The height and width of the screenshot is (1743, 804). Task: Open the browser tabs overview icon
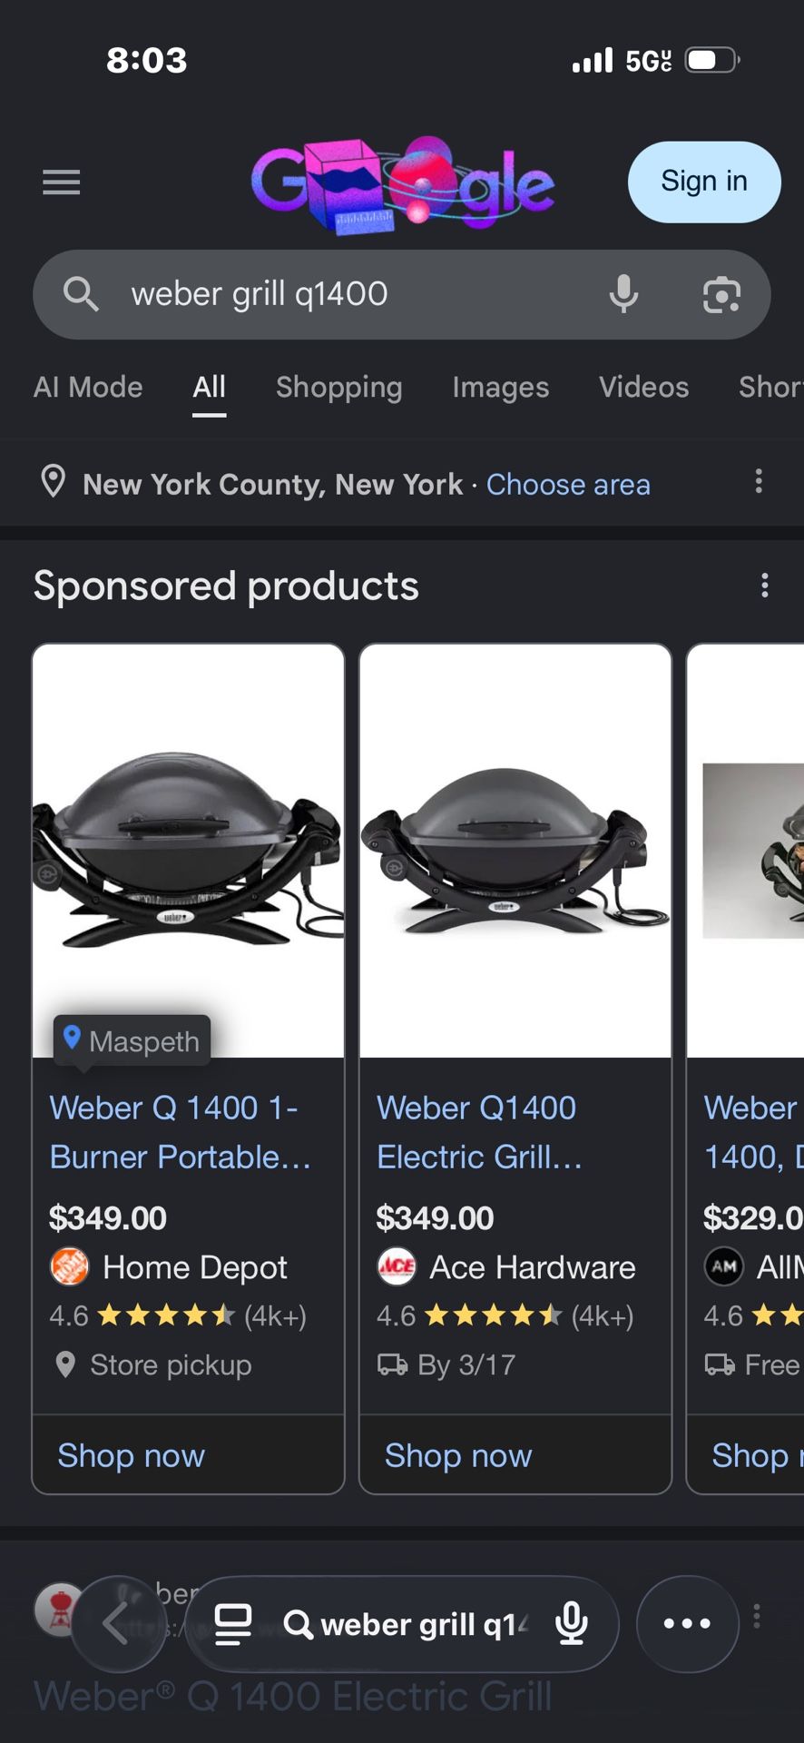(x=232, y=1624)
